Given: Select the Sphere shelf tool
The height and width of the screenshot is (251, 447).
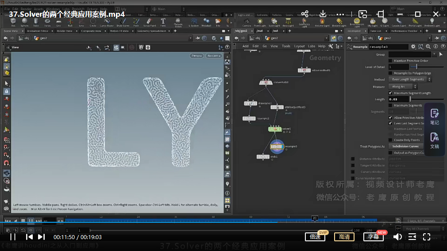Looking at the screenshot, I should pyautogui.click(x=24, y=22).
